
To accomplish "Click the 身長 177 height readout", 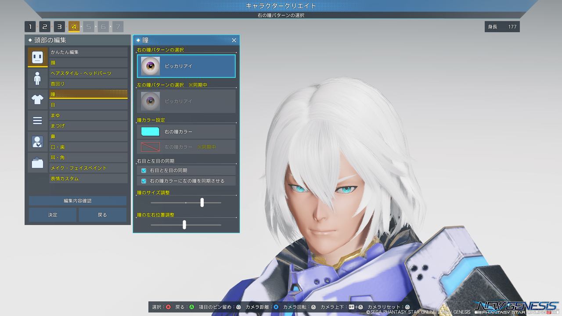I will [502, 27].
